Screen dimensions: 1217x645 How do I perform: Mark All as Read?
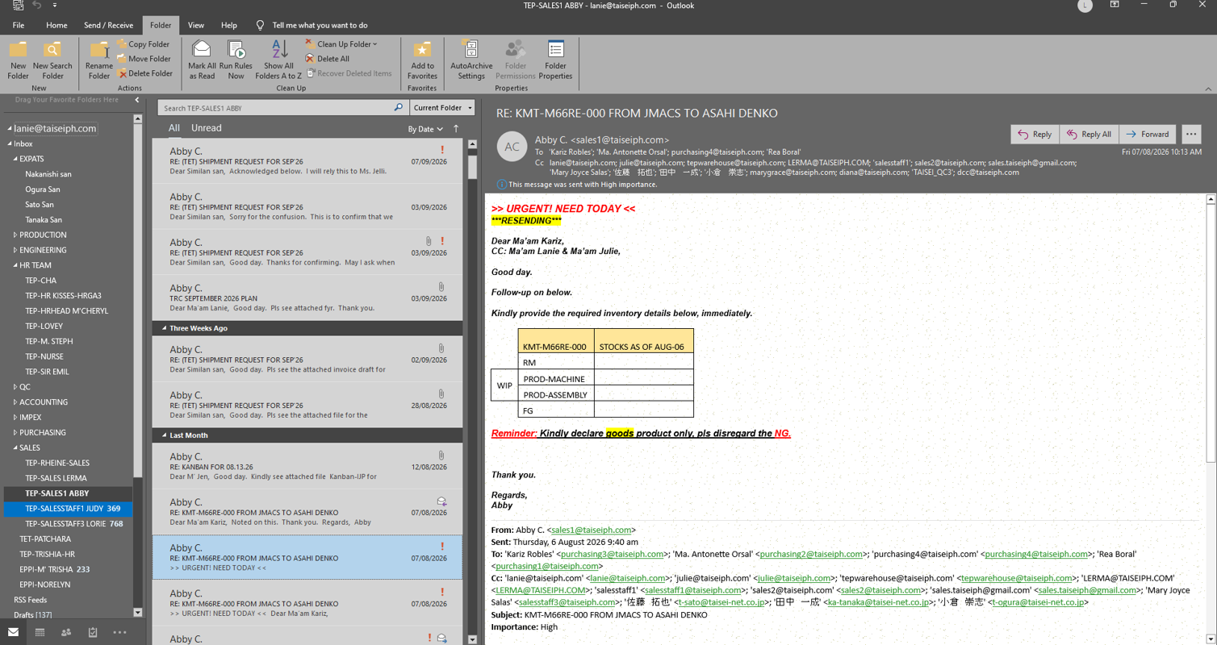[x=202, y=60]
